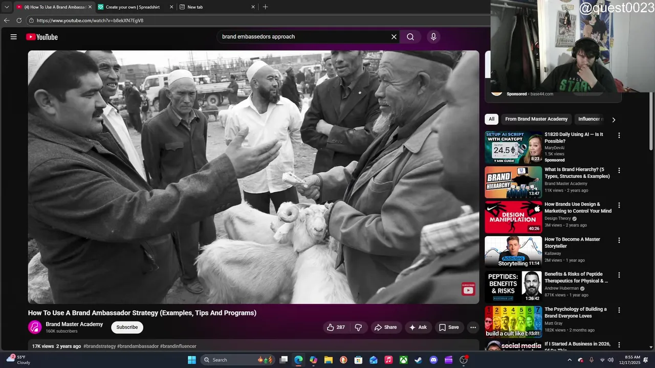Like the video with thumbs up

pos(336,327)
